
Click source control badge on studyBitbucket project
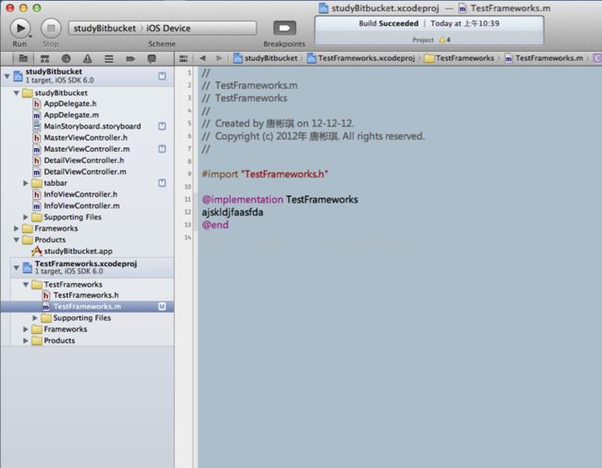coord(162,76)
